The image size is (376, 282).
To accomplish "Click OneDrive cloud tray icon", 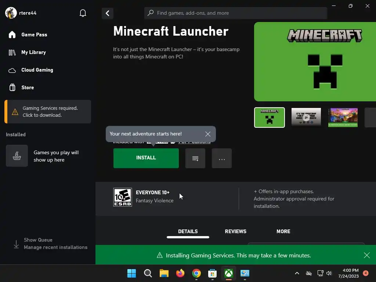I will tap(309, 273).
